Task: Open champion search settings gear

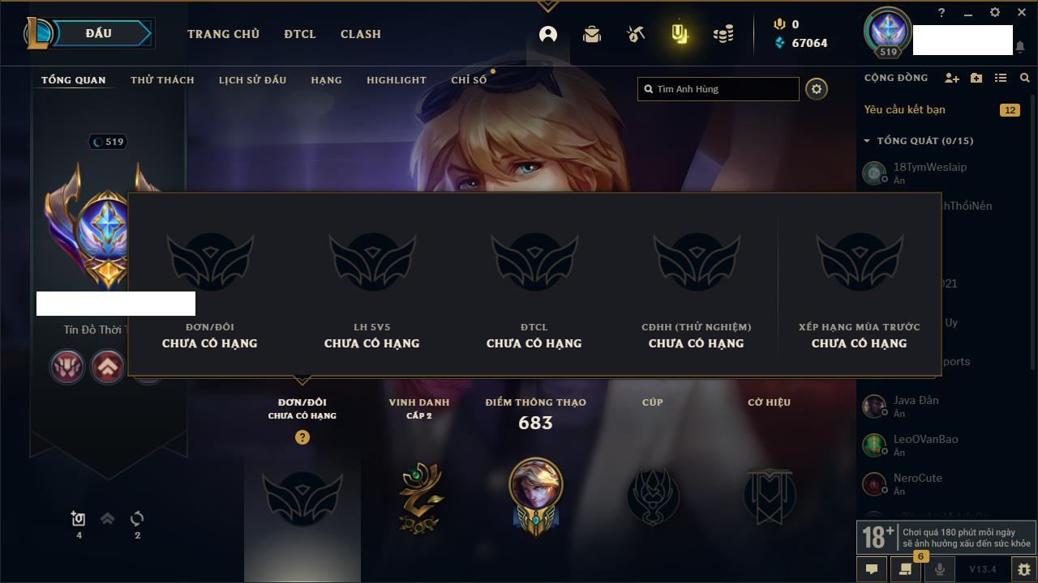Action: pyautogui.click(x=817, y=89)
